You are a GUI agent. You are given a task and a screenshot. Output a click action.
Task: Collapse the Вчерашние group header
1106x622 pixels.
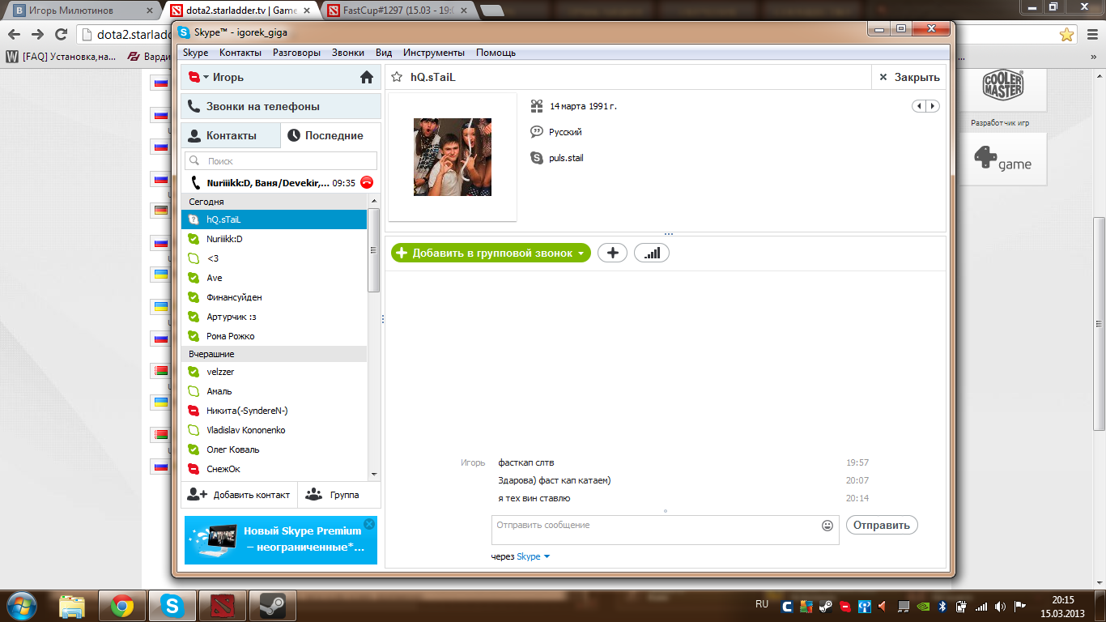(274, 354)
